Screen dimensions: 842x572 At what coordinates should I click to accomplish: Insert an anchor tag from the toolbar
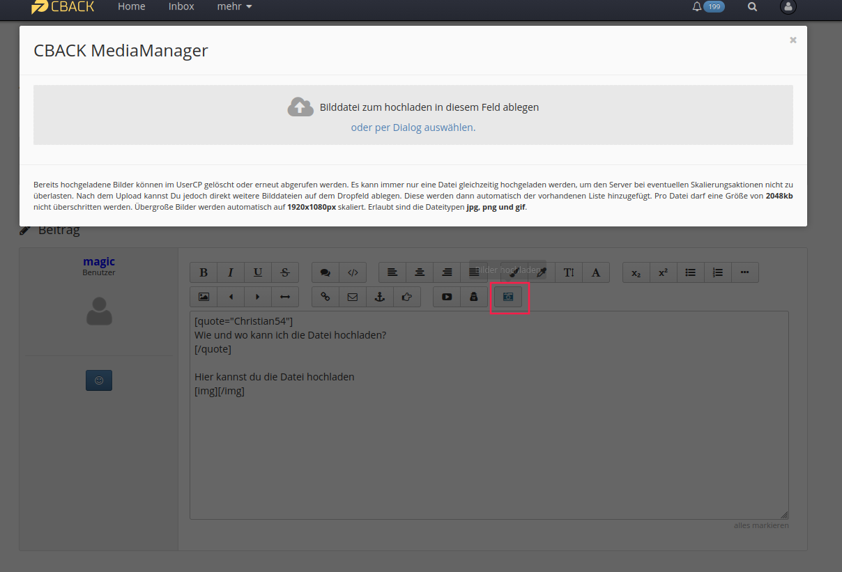(x=380, y=297)
